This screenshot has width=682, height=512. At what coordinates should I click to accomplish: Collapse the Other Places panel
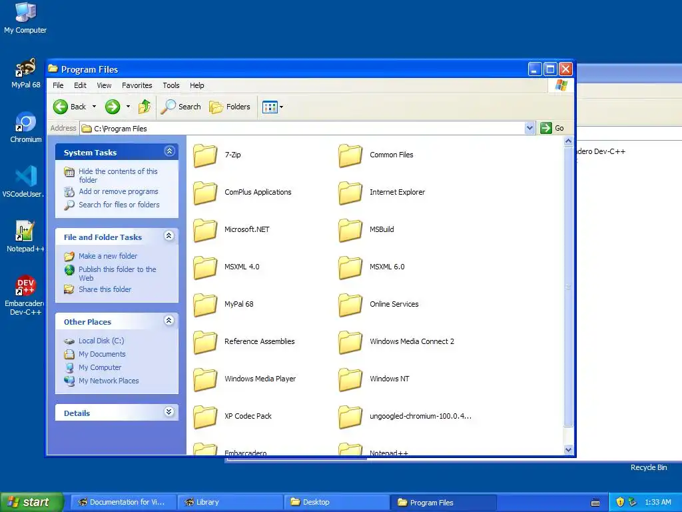(169, 321)
